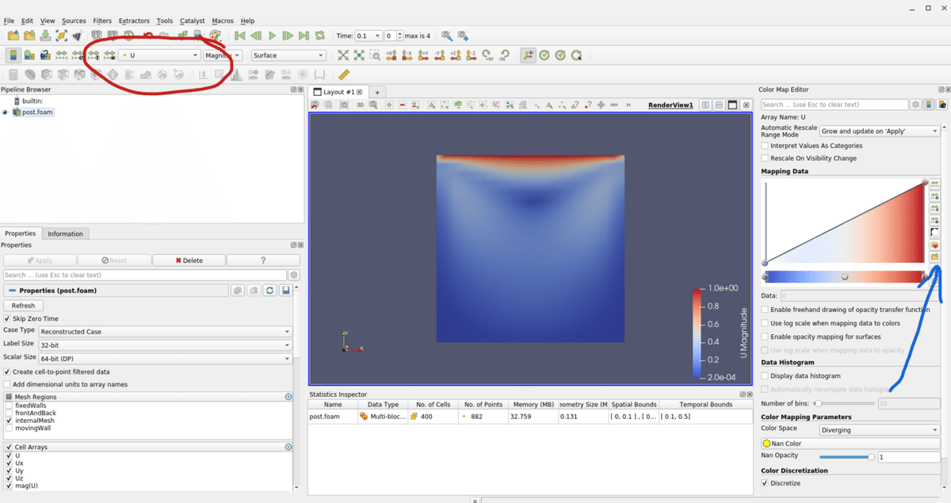The width and height of the screenshot is (951, 503).
Task: Click the Ruler tool icon
Action: pyautogui.click(x=344, y=75)
